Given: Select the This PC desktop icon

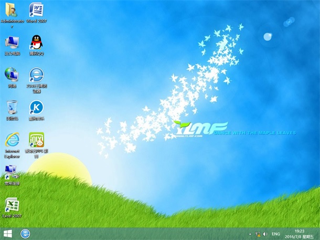Looking at the screenshot, I should click(x=11, y=43).
